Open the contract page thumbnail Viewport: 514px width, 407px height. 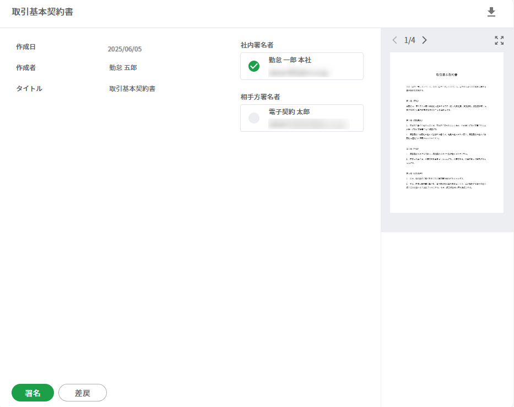point(446,132)
